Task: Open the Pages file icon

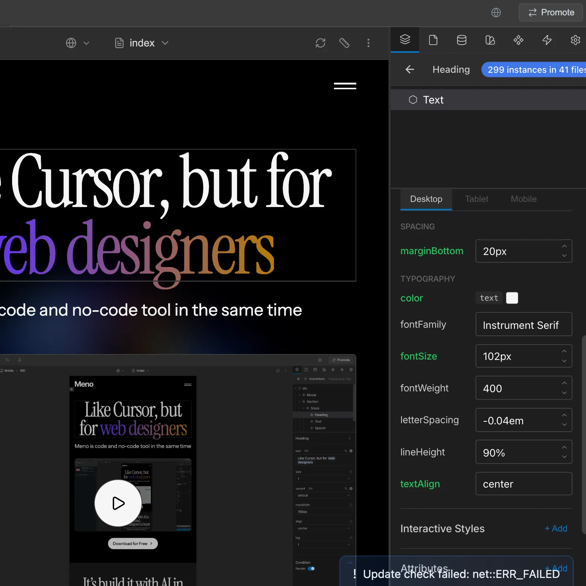Action: coord(433,40)
